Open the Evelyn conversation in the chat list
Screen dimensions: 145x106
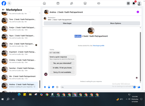19,29
